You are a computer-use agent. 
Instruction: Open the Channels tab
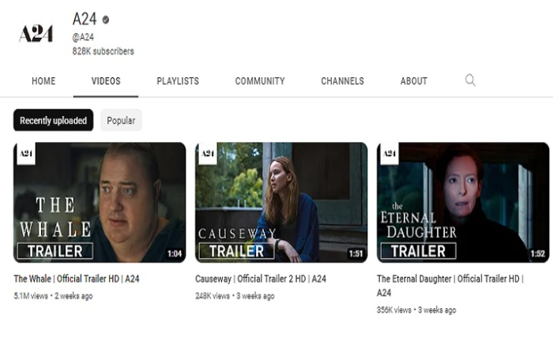(342, 81)
